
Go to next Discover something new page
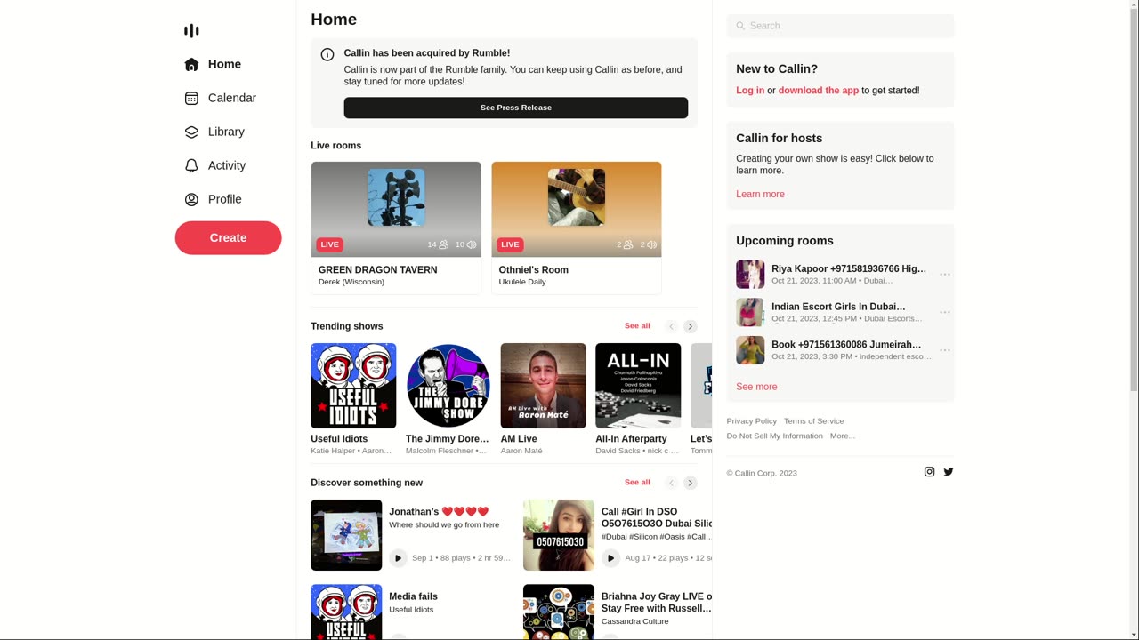691,483
